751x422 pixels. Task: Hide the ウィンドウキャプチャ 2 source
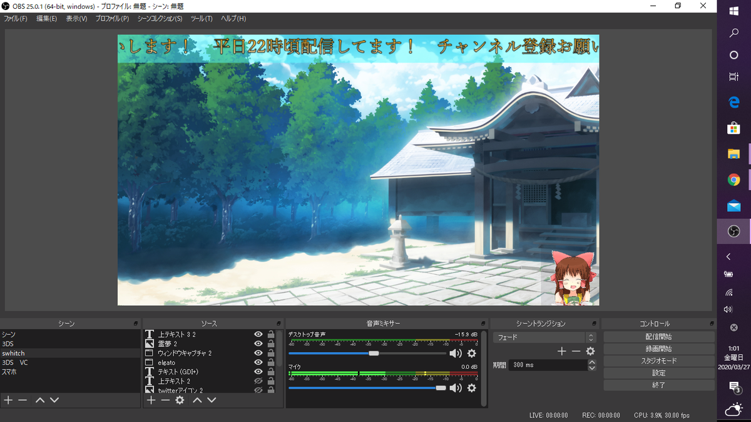258,353
